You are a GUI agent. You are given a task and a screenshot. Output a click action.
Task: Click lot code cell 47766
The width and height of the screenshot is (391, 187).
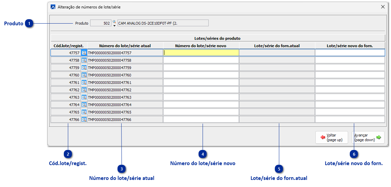point(66,119)
